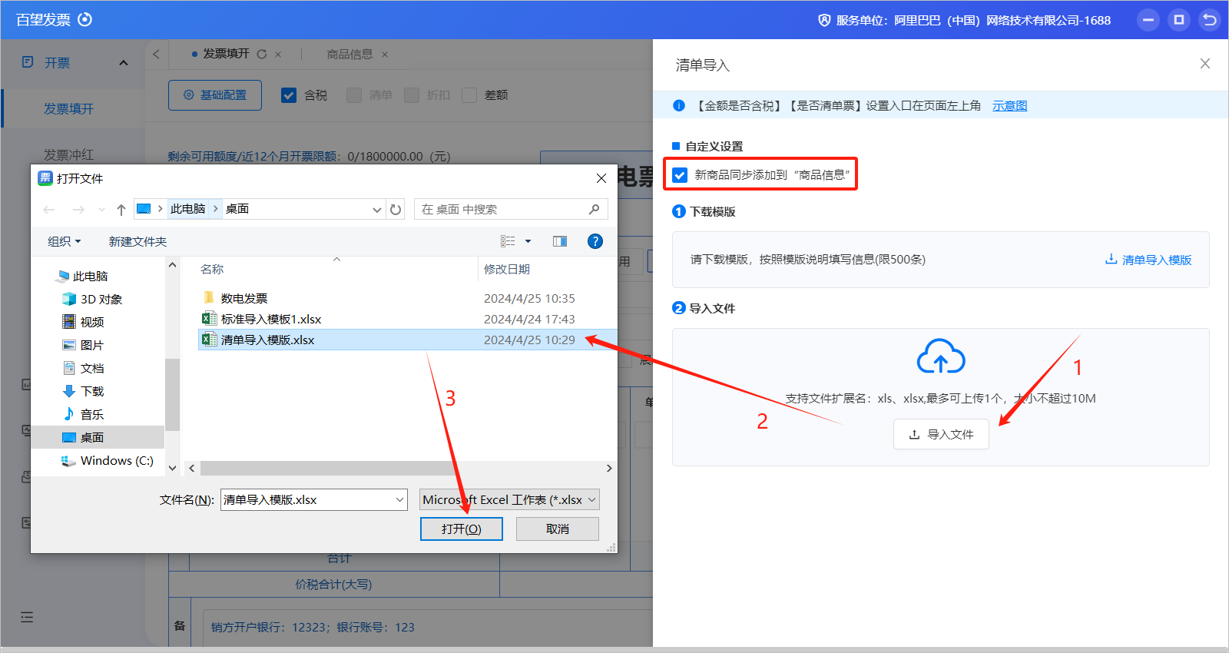Open the 示意图 link
The width and height of the screenshot is (1229, 653).
[x=1009, y=105]
